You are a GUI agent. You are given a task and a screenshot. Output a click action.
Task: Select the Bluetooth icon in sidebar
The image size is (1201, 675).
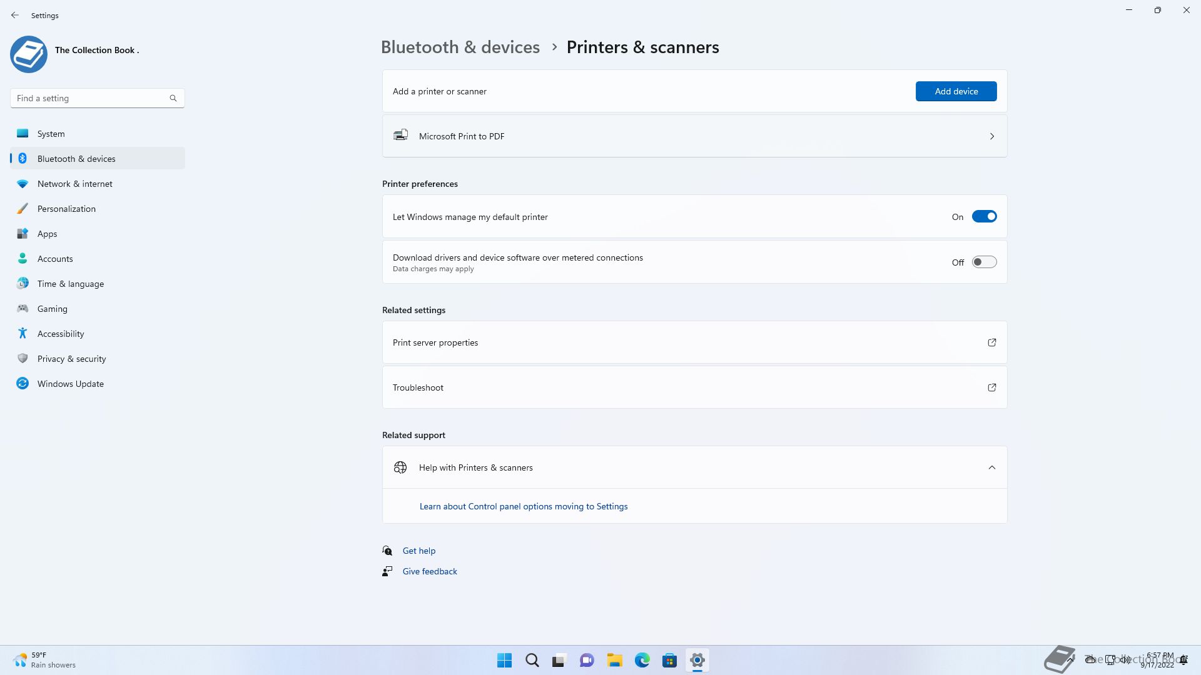tap(23, 158)
